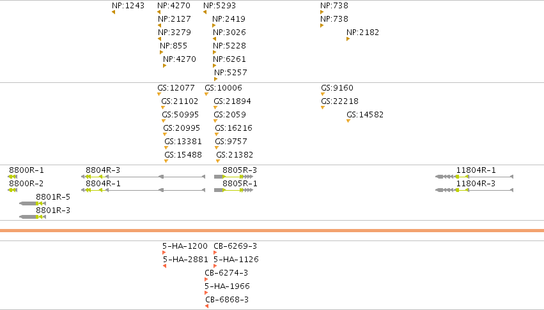
Task: Click the NP:2419 label
Action: (x=229, y=19)
